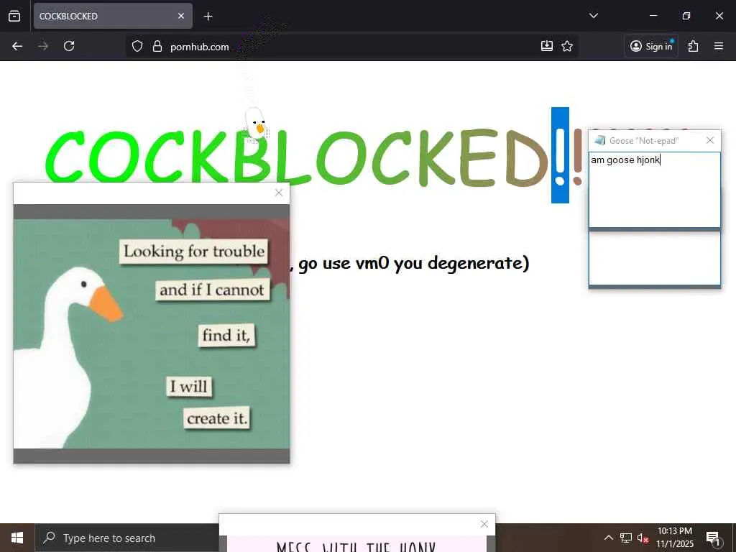The height and width of the screenshot is (552, 736).
Task: Open the tracking protection shield icon
Action: (x=137, y=46)
